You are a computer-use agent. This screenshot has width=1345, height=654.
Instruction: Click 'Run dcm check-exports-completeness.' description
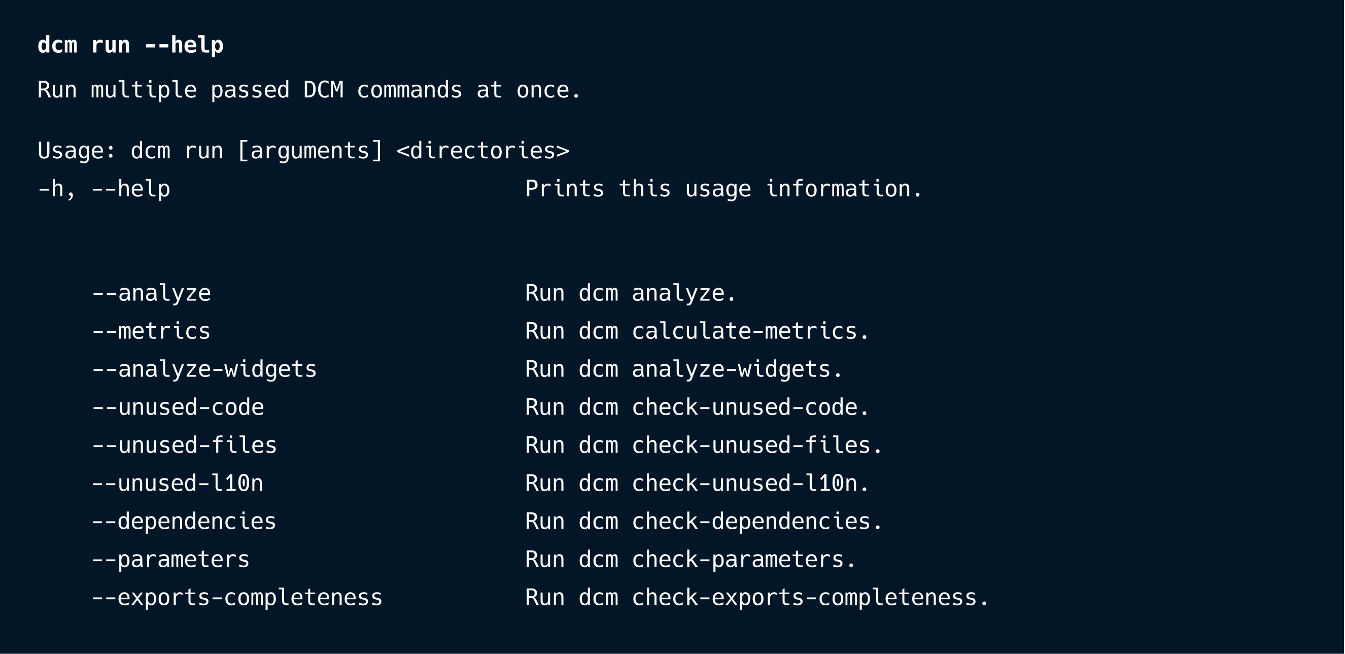pos(757,598)
